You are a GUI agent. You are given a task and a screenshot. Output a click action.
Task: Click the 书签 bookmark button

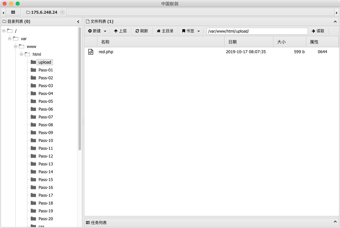coord(188,31)
